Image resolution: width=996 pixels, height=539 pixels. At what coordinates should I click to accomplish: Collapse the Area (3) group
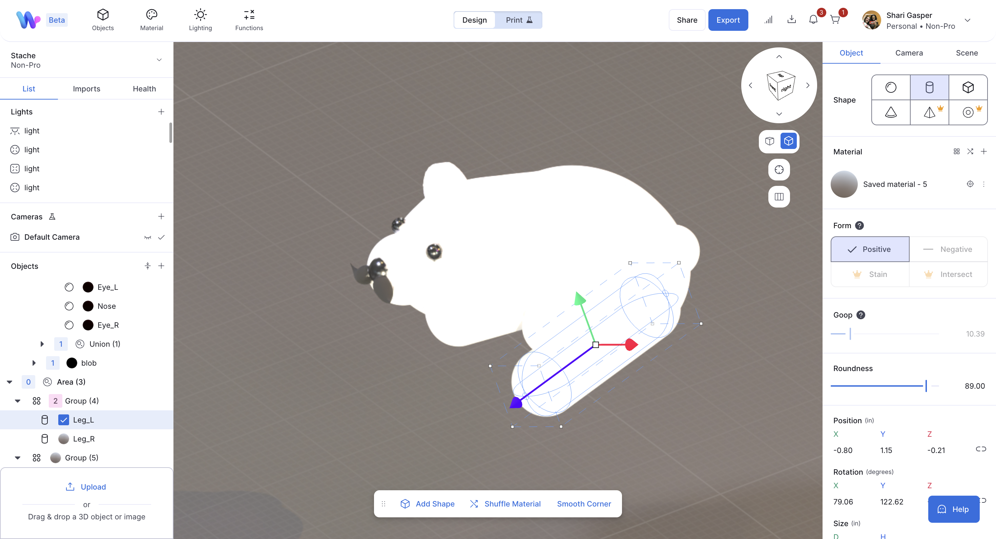(9, 382)
